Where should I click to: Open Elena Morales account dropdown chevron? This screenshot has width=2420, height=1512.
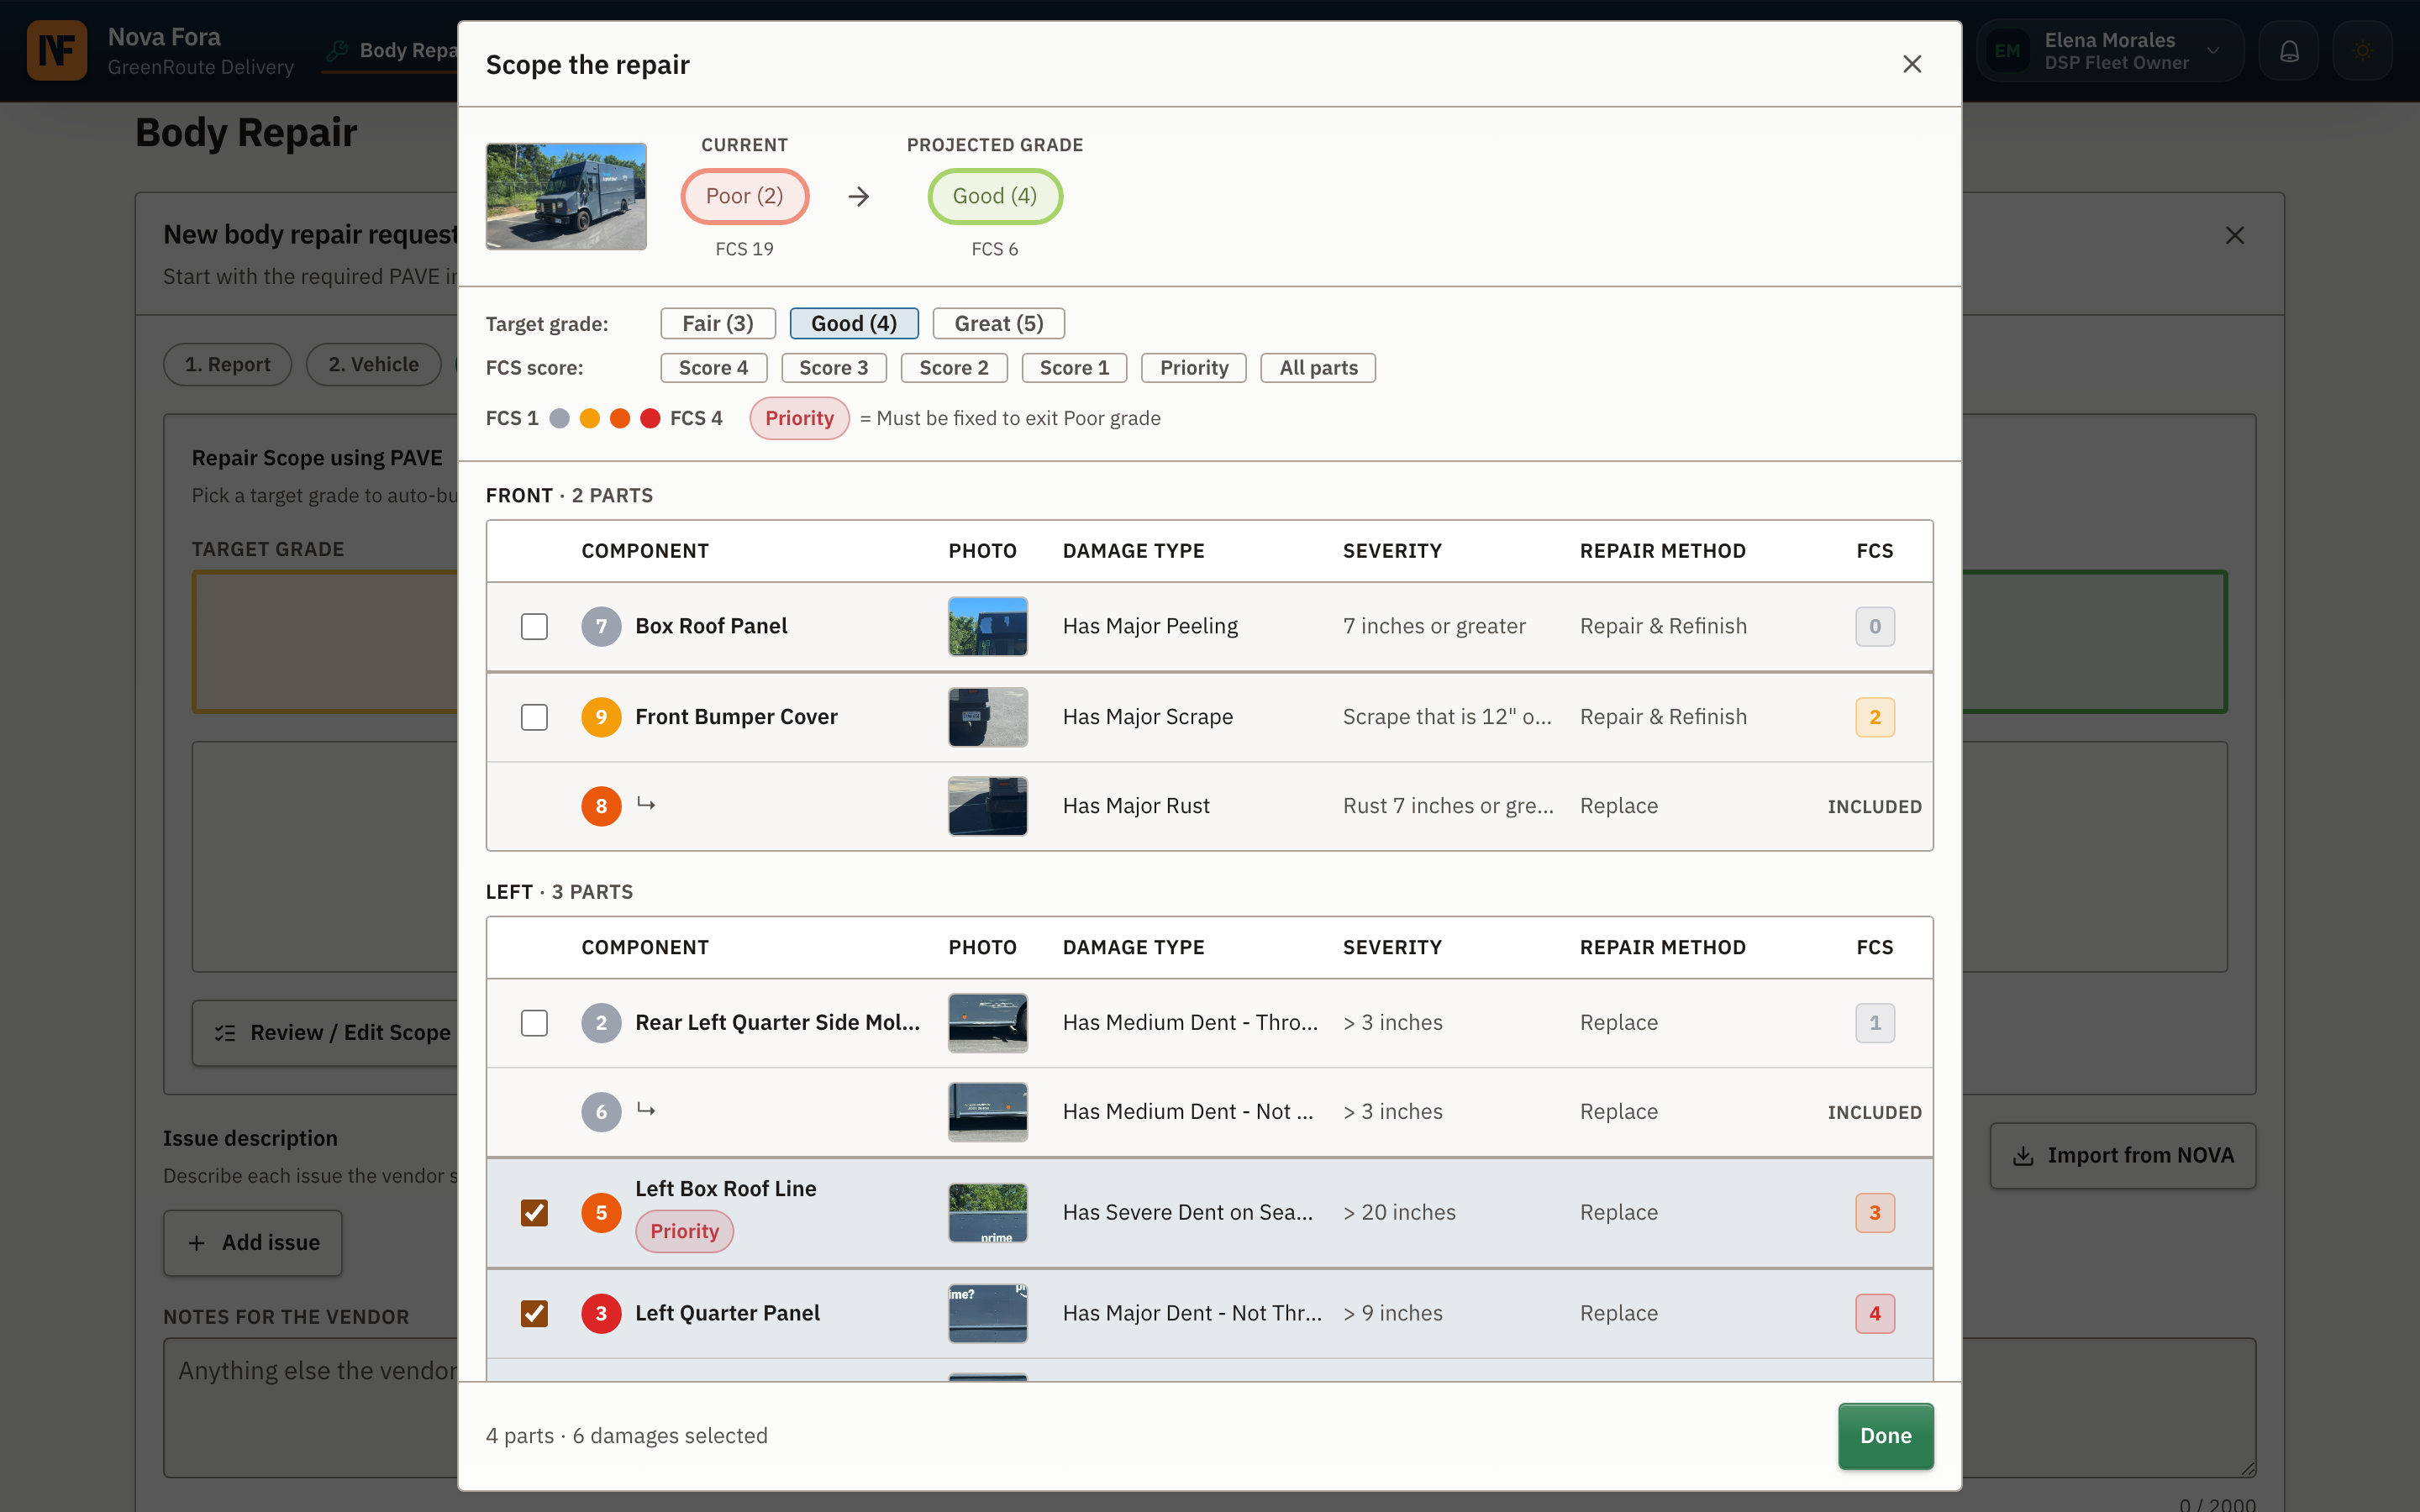2213,51
